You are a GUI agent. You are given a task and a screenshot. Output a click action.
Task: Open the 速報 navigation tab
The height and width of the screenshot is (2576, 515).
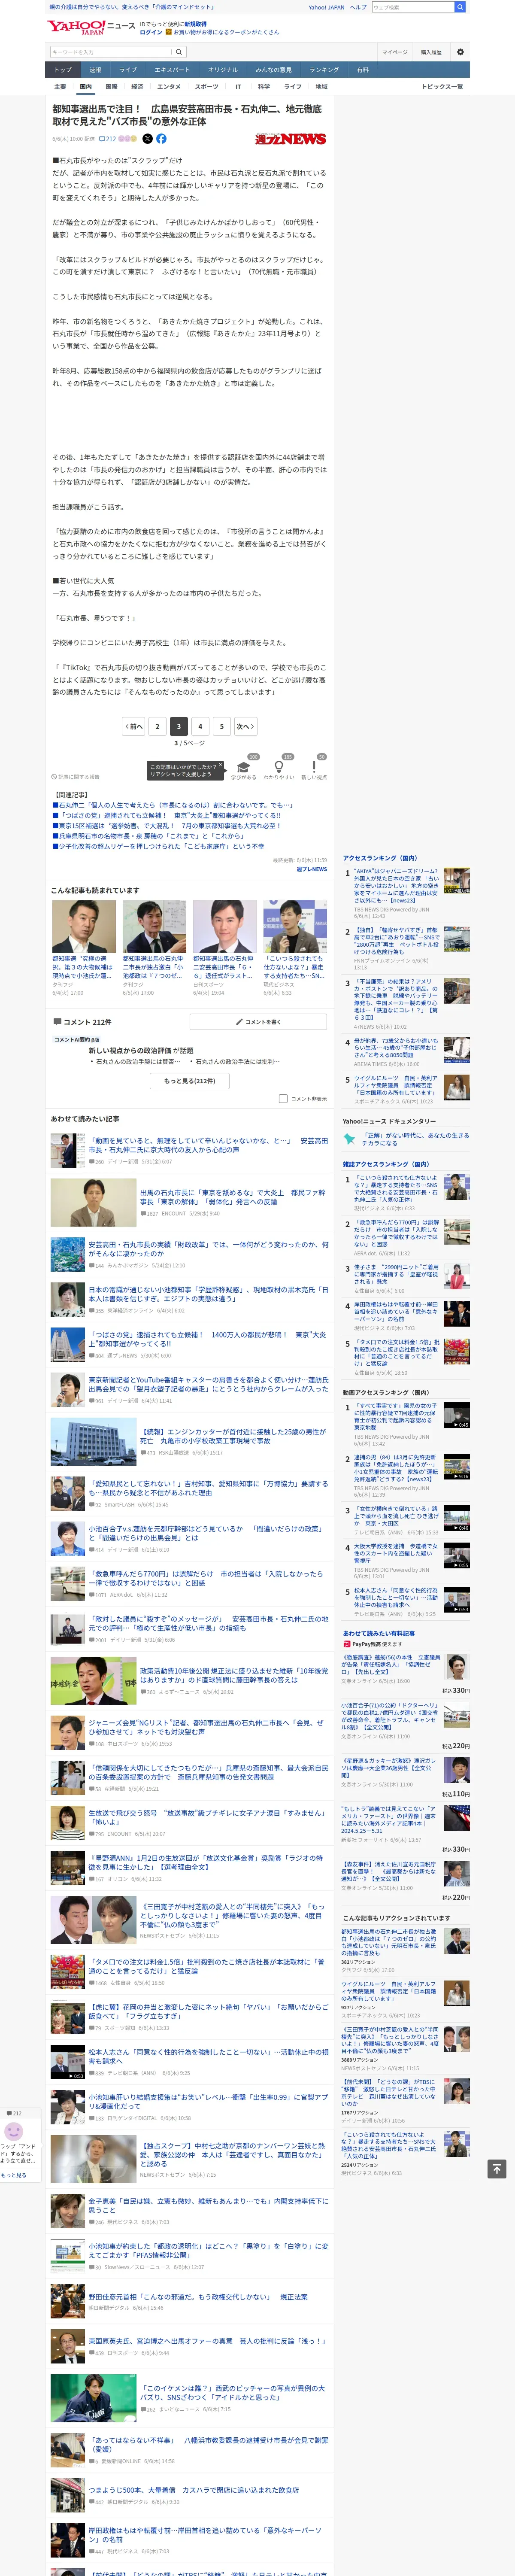(x=95, y=70)
